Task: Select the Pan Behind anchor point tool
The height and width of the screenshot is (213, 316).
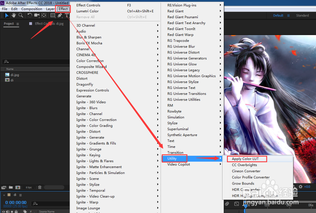Action: point(44,15)
